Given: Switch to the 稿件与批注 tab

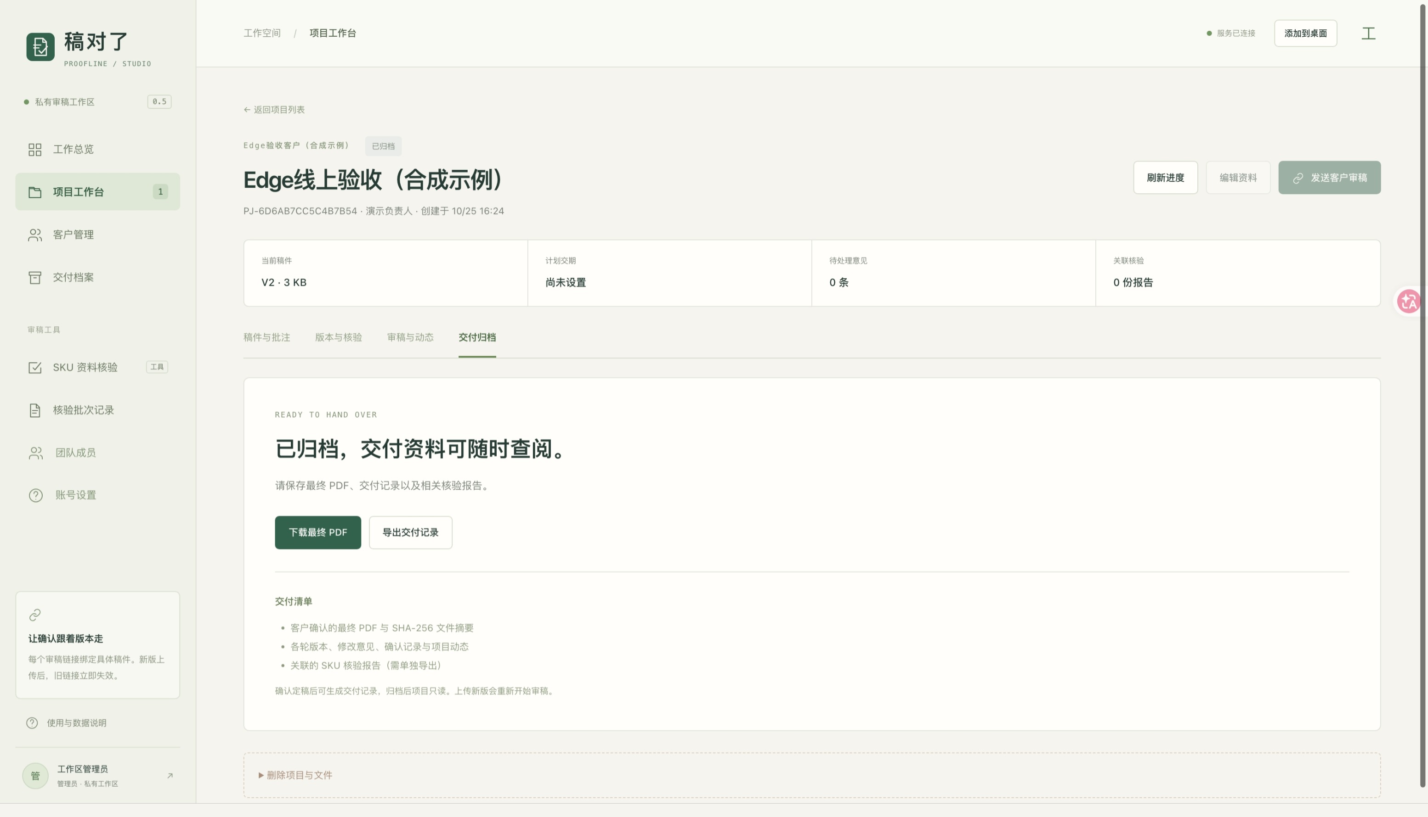Looking at the screenshot, I should [x=267, y=337].
